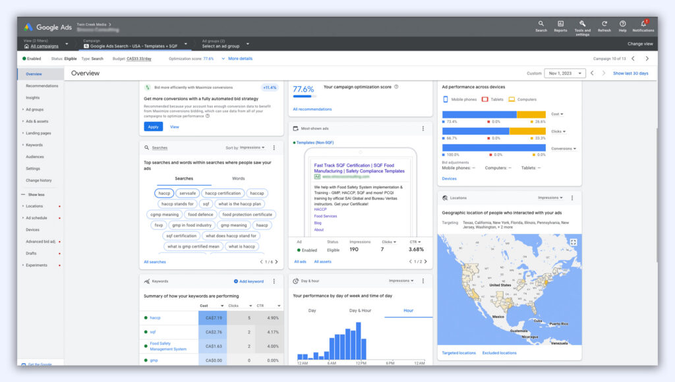Collapse sidebar with Show less
Viewport: 675px width, 382px height.
point(33,194)
